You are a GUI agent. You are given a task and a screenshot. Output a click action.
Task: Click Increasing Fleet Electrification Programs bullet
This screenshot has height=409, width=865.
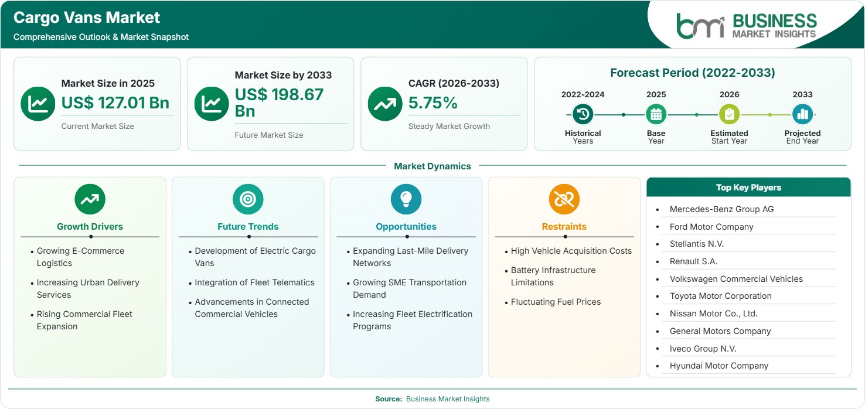click(x=412, y=320)
